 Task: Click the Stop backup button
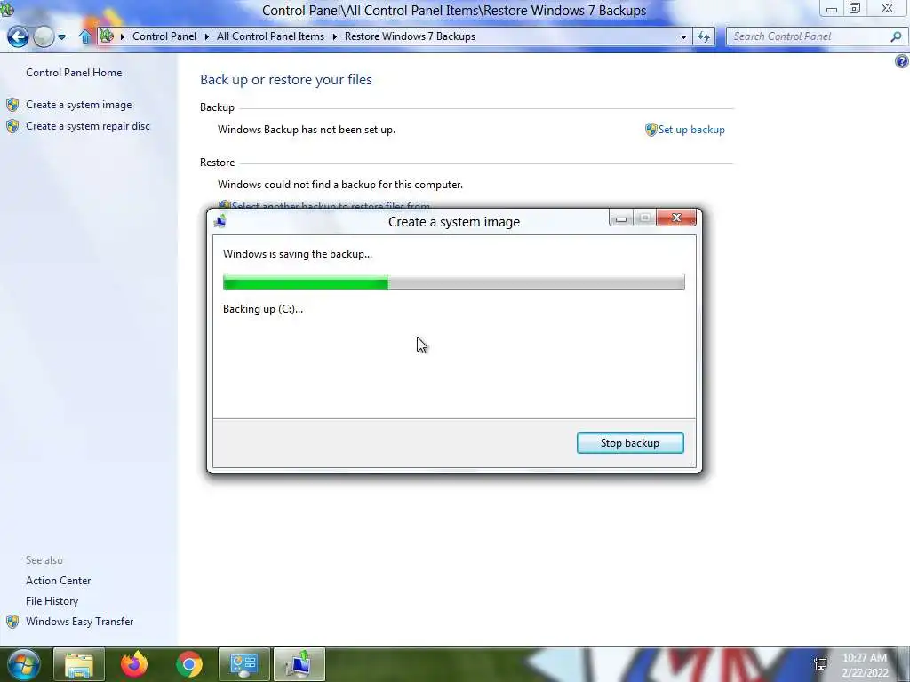pos(630,443)
